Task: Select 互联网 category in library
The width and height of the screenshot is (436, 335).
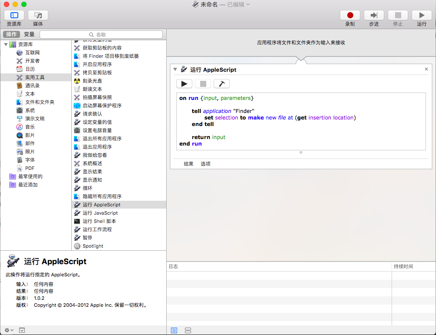Action: click(x=36, y=53)
